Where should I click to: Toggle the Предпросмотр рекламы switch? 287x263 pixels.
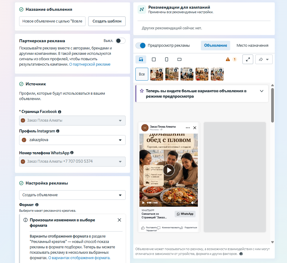pyautogui.click(x=141, y=46)
